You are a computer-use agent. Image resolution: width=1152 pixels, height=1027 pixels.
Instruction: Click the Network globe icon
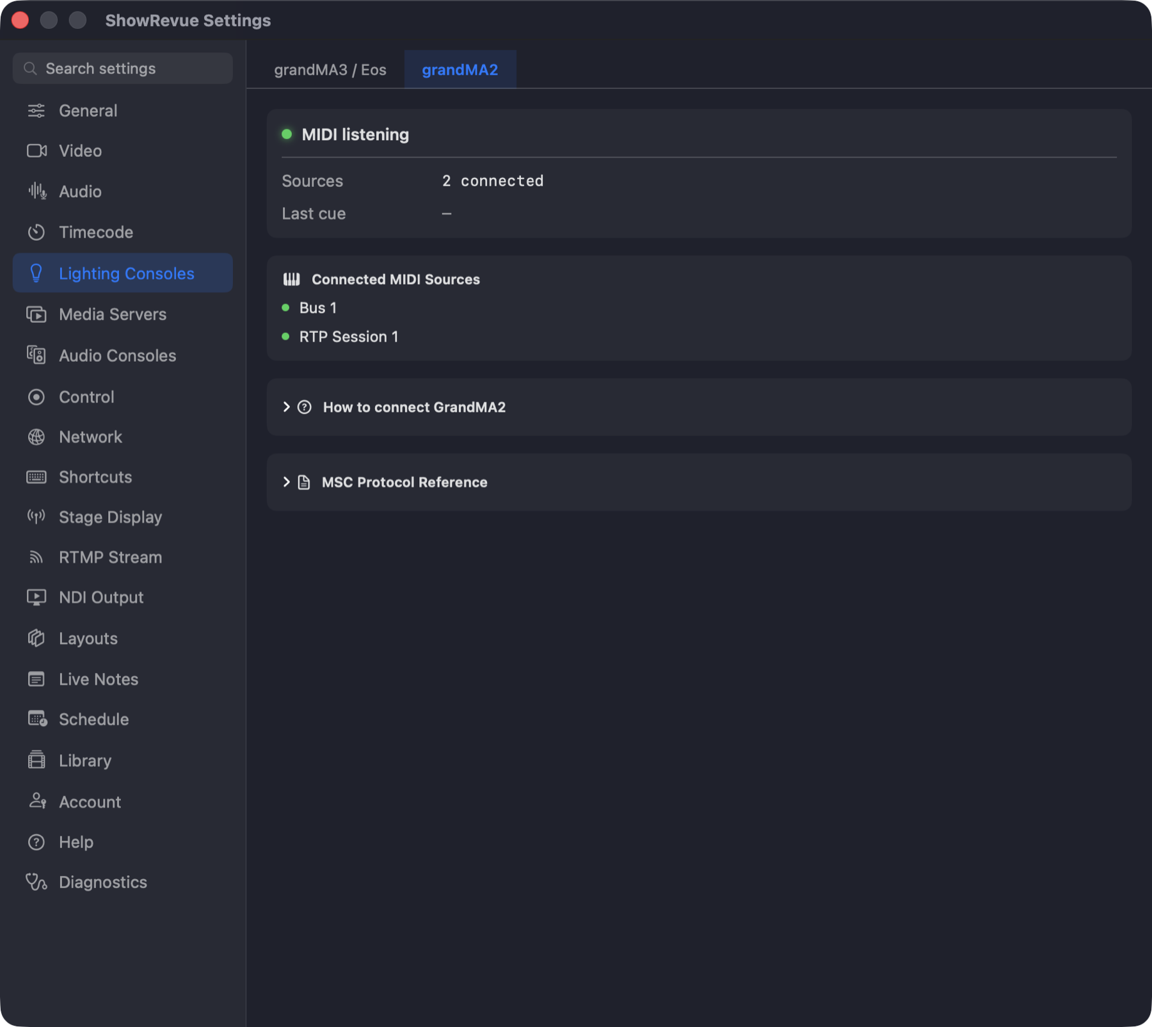(x=36, y=437)
